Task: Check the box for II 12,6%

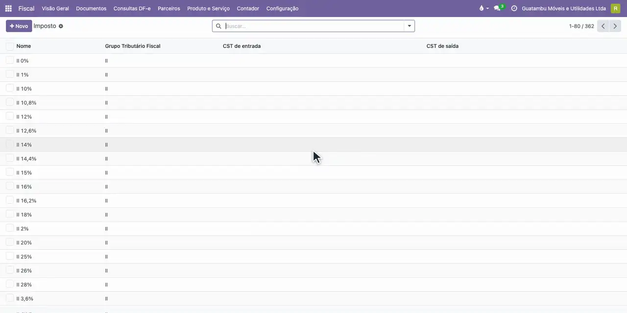Action: [10, 131]
